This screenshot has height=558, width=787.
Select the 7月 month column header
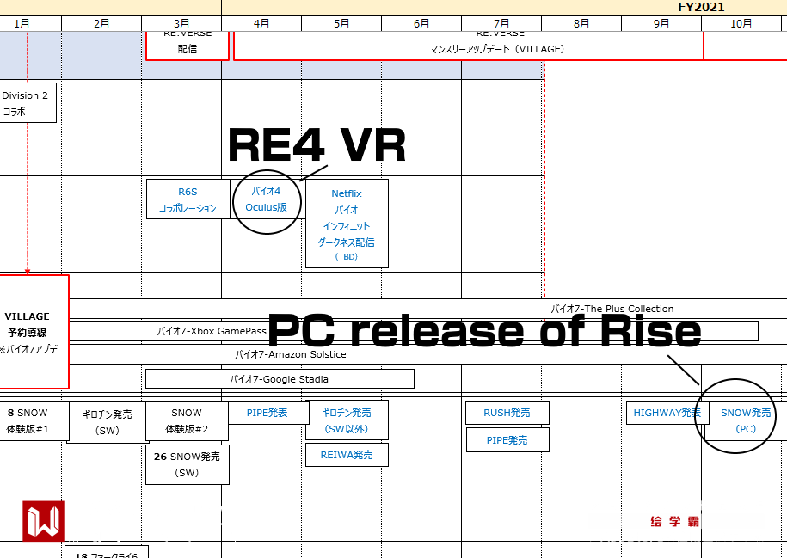(x=501, y=23)
